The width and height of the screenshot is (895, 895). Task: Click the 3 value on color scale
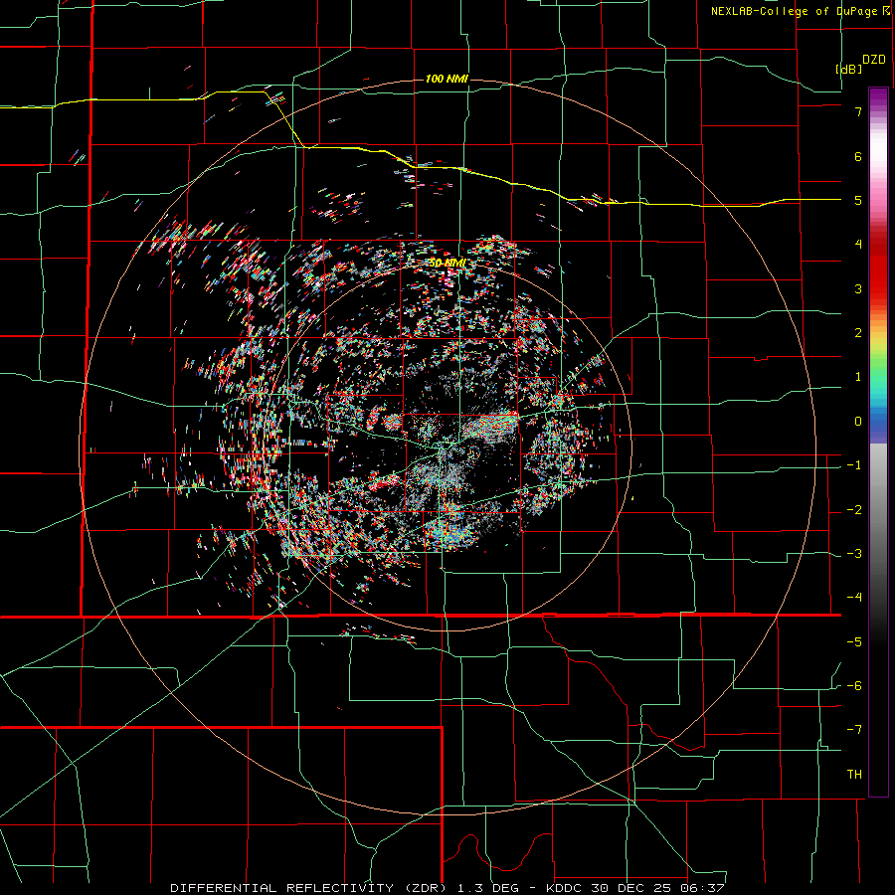tap(858, 288)
